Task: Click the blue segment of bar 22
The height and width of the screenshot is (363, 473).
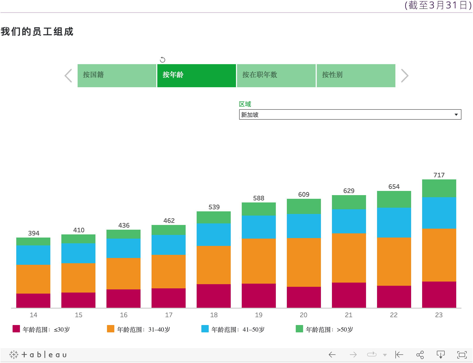Action: 394,223
